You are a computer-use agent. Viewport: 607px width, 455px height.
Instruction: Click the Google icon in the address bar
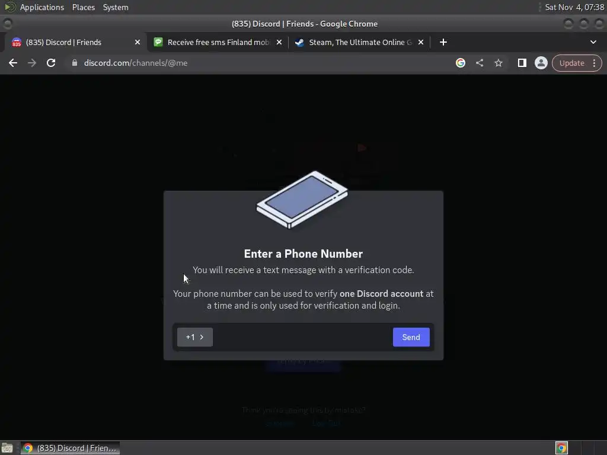(460, 63)
